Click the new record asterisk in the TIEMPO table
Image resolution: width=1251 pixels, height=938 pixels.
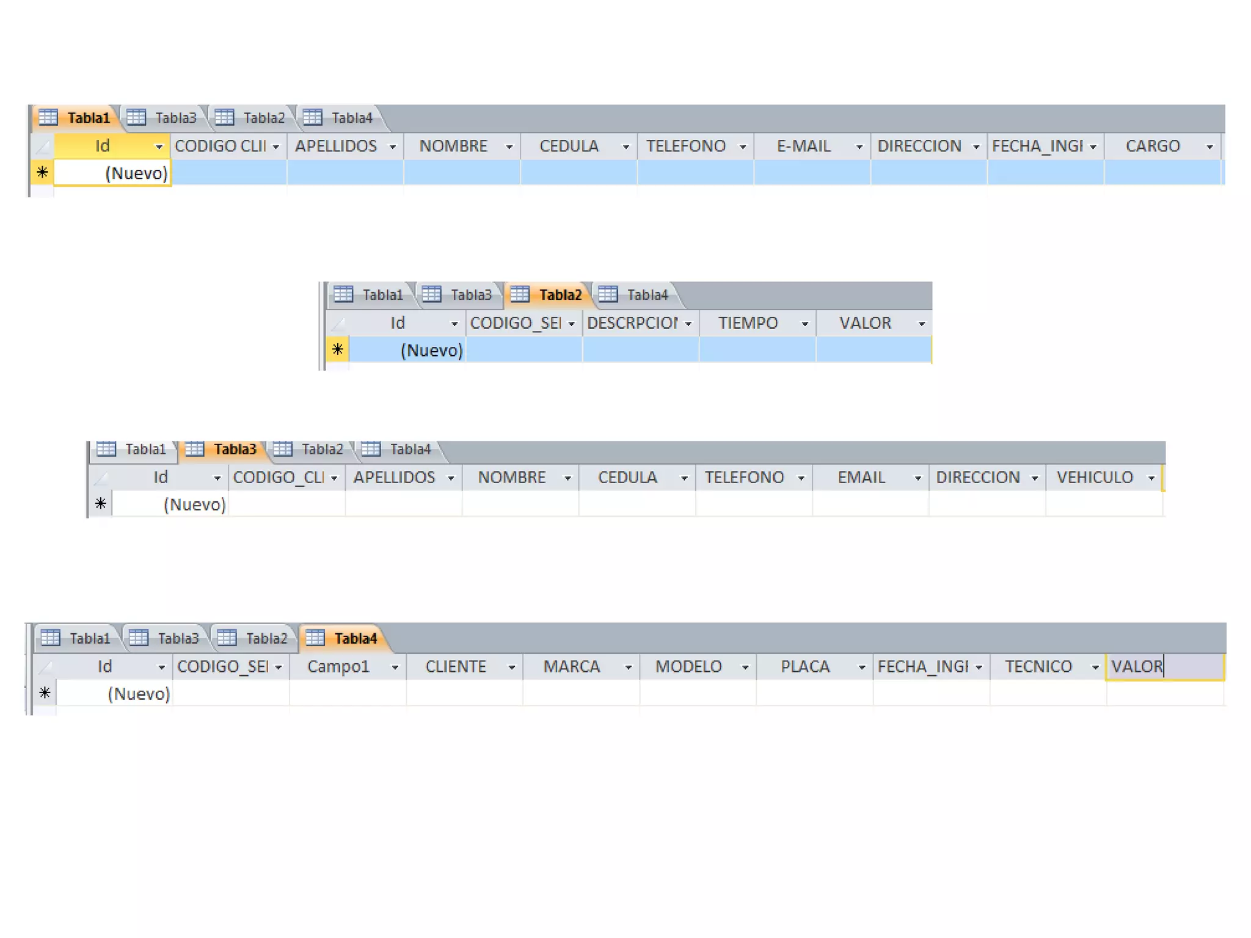click(x=337, y=350)
